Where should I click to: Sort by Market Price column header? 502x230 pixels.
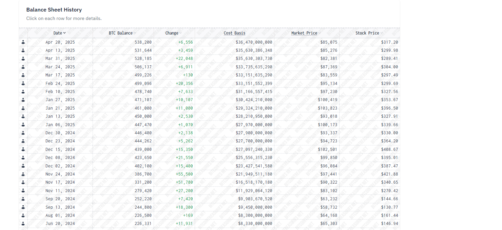click(x=306, y=33)
